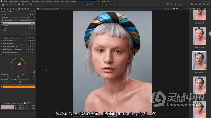The height and width of the screenshot is (118, 211).
Task: Switch to single image view icon
Action: click(41, 9)
